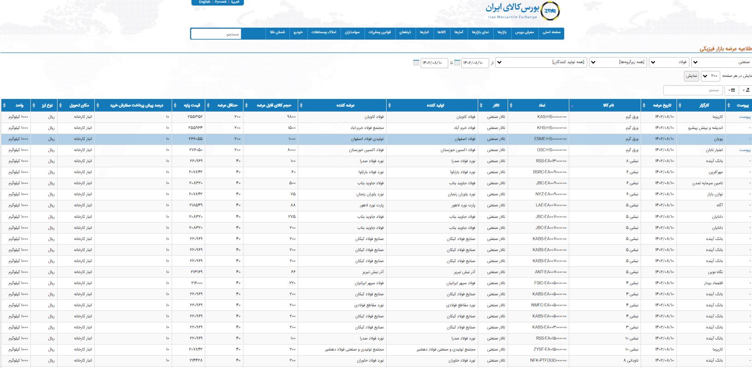This screenshot has width=752, height=368.
Task: Open پیوست attachment link in کاریزما KAS-HS row
Action: tap(745, 117)
